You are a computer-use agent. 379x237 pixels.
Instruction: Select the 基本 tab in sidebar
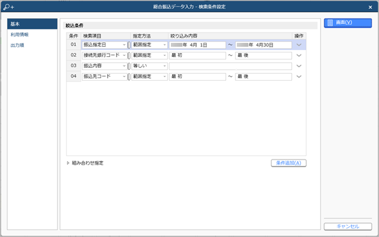click(32, 24)
